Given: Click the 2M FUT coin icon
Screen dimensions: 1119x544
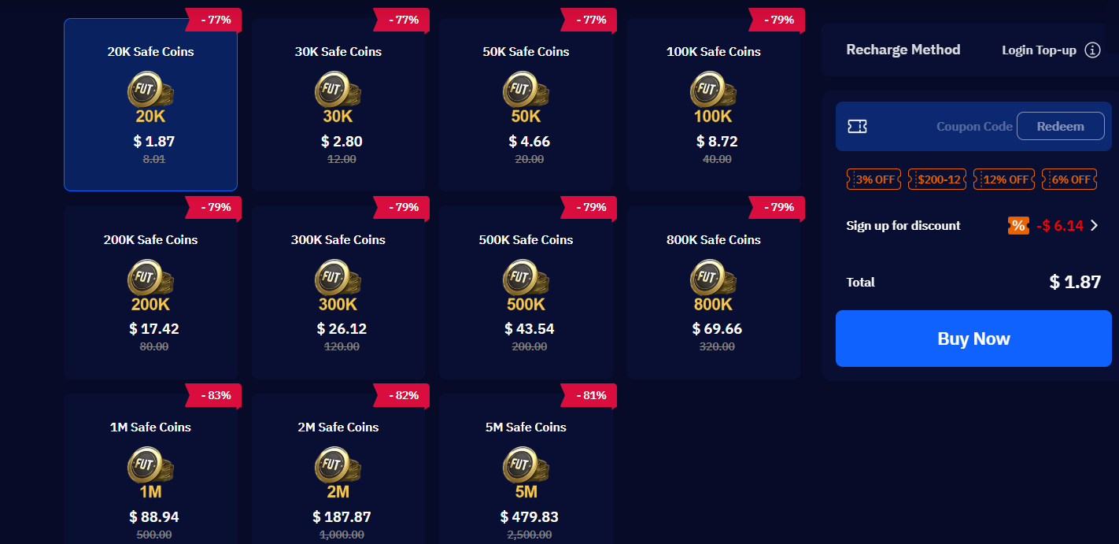Looking at the screenshot, I should [x=338, y=465].
